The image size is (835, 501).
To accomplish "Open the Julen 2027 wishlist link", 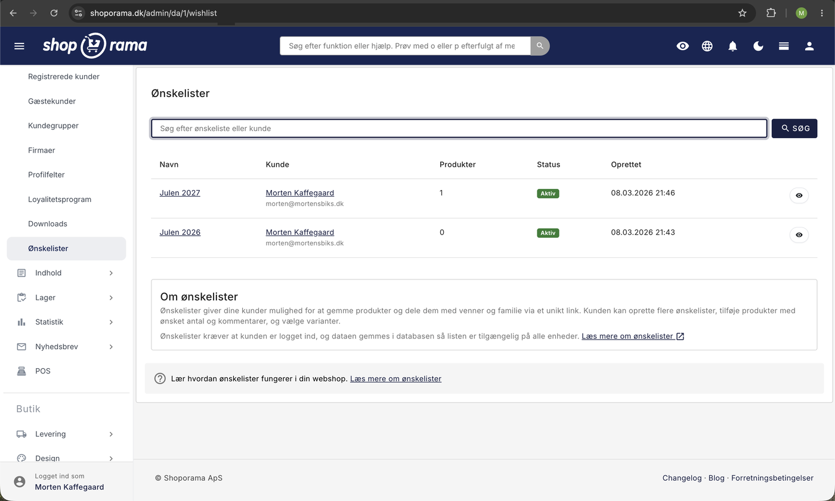I will pyautogui.click(x=180, y=193).
